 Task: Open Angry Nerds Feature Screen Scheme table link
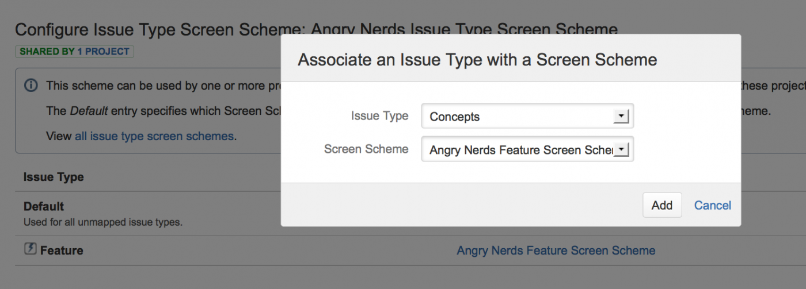[x=556, y=251]
